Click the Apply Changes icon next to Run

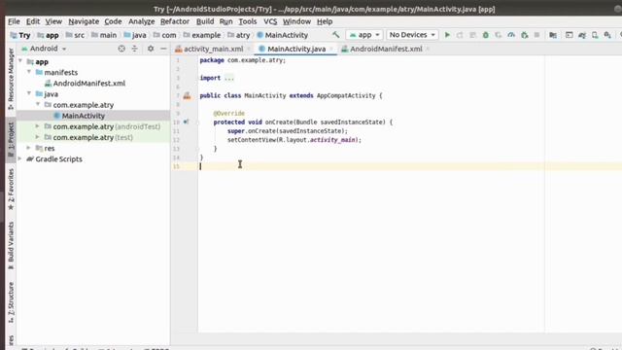(460, 35)
